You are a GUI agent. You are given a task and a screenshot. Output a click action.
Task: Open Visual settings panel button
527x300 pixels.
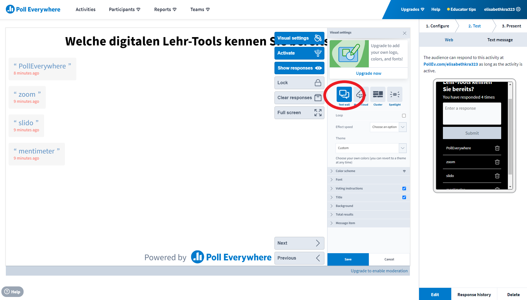pos(299,38)
